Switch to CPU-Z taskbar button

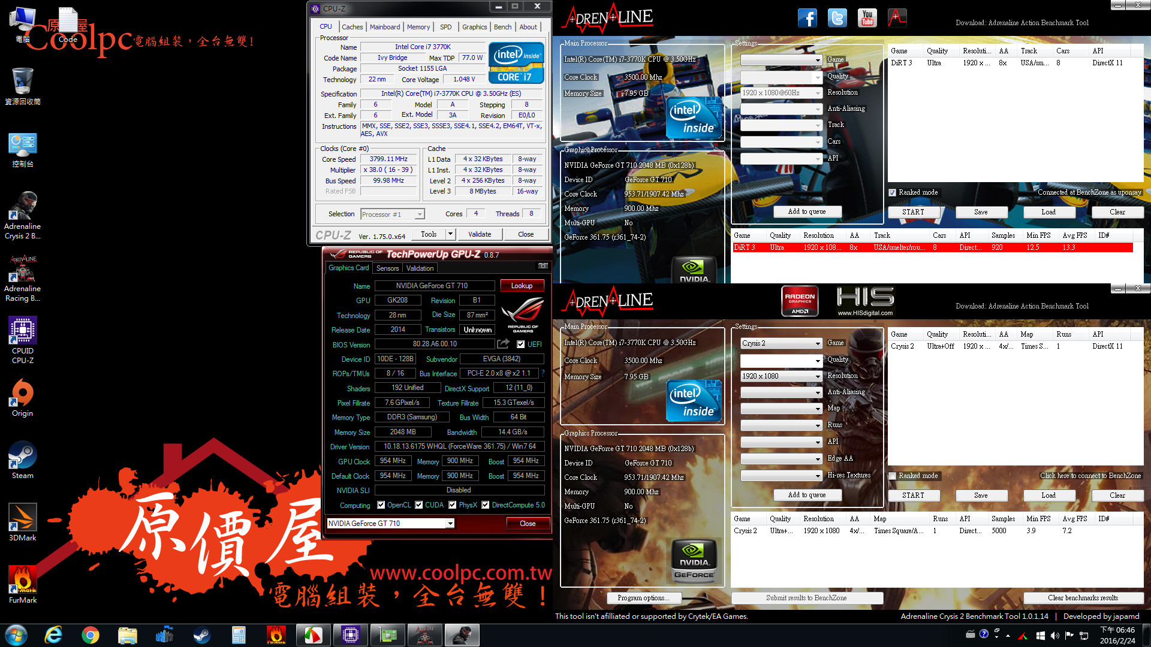pos(350,635)
